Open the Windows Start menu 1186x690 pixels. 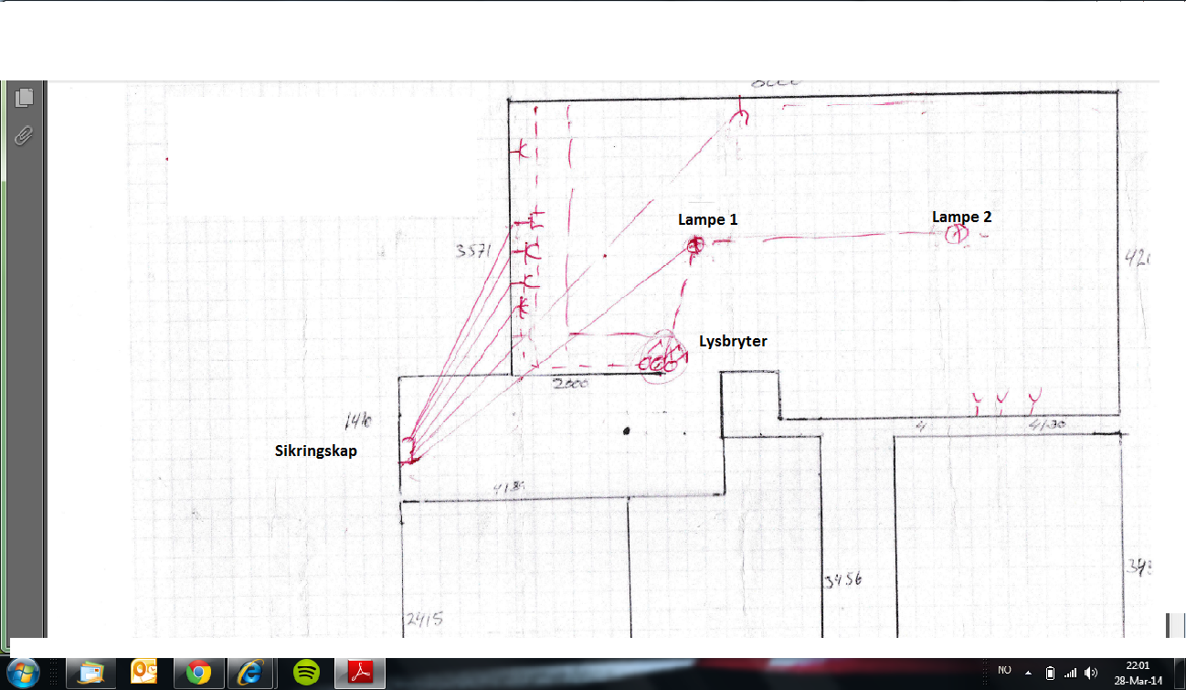26,673
